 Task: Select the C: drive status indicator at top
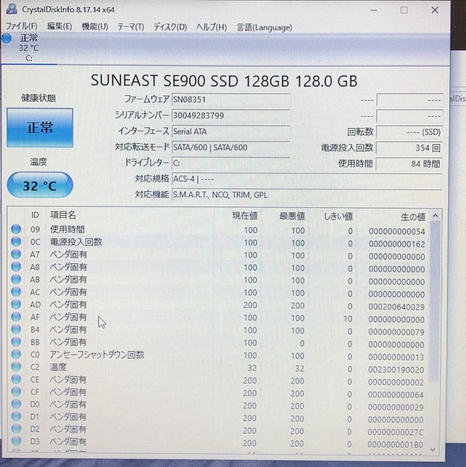point(29,48)
